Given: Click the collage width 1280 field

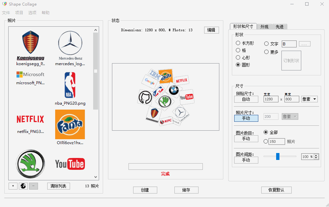Looking at the screenshot, I should (x=271, y=99).
